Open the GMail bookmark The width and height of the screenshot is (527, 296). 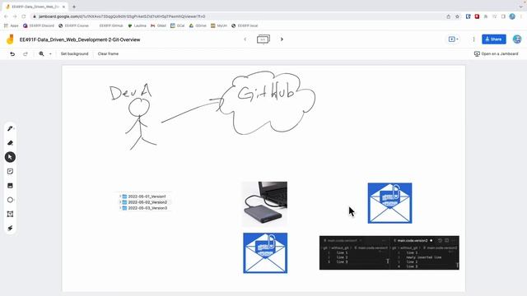(159, 25)
